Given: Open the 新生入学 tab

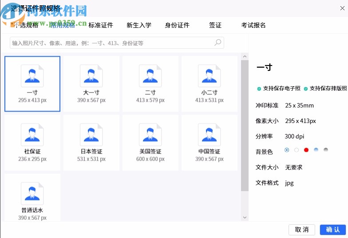Looking at the screenshot, I should click(139, 25).
